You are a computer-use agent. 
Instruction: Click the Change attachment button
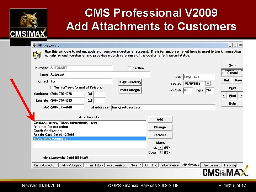pyautogui.click(x=160, y=127)
